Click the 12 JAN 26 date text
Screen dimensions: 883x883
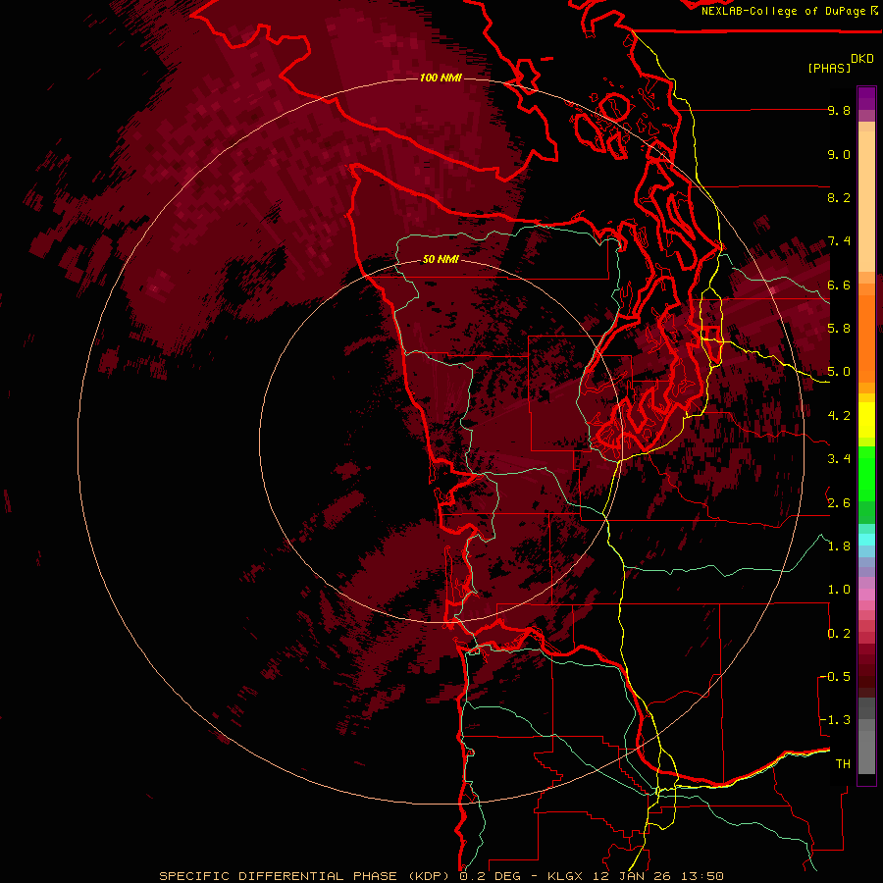pyautogui.click(x=633, y=876)
